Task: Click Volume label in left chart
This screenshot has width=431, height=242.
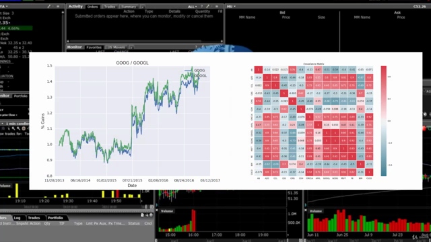Action: click(x=5, y=186)
